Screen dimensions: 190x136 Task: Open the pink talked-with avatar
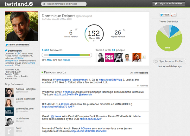[x=109, y=57]
